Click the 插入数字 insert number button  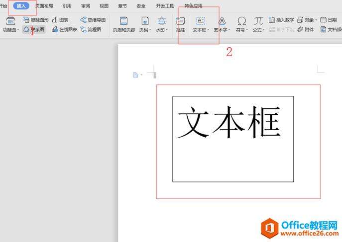272,20
